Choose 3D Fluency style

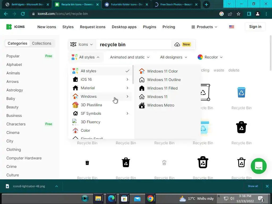pos(101,122)
